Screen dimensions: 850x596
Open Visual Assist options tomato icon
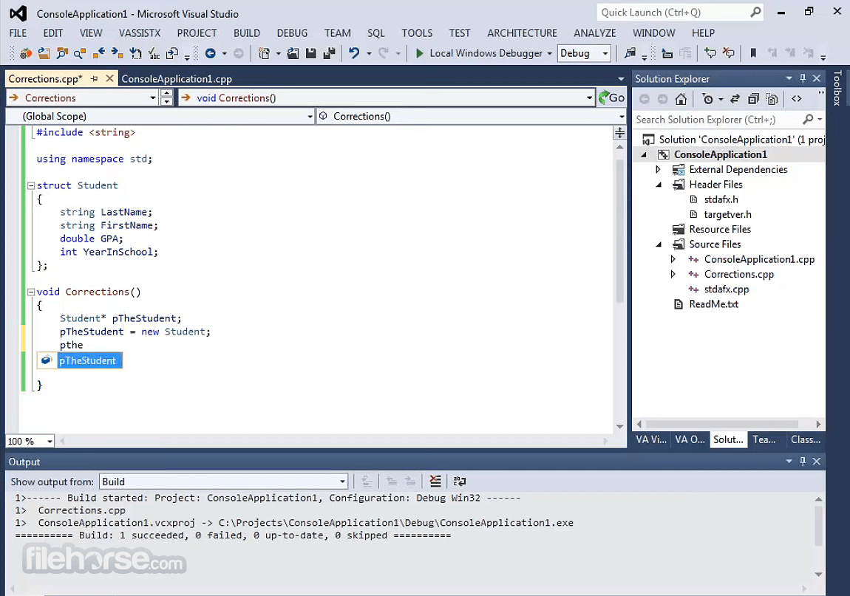click(x=25, y=53)
